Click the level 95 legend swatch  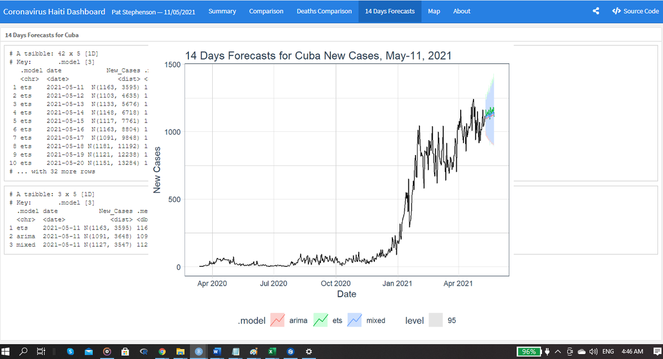(436, 320)
